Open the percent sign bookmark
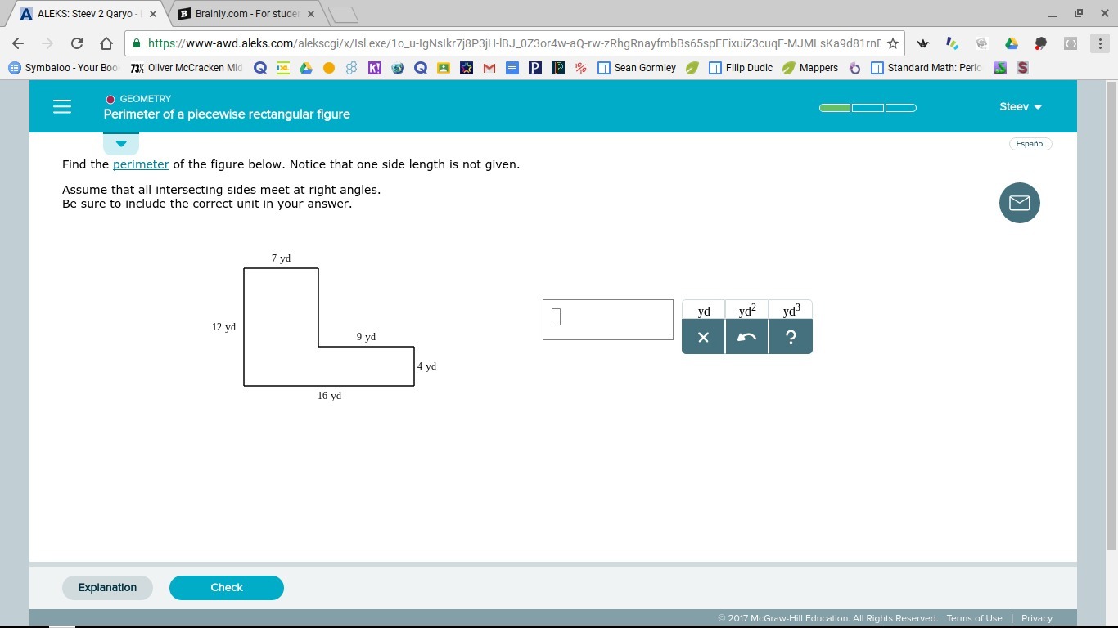1118x628 pixels. tap(581, 68)
